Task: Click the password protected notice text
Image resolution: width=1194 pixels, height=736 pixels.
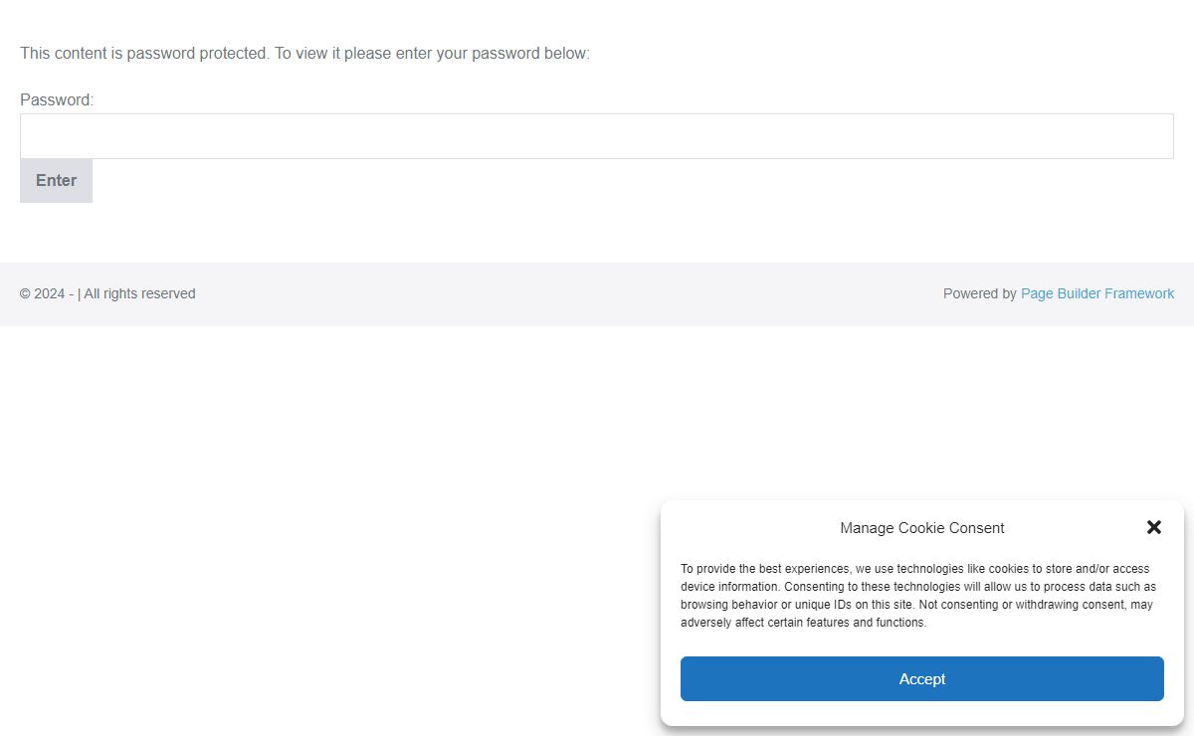Action: coord(304,53)
